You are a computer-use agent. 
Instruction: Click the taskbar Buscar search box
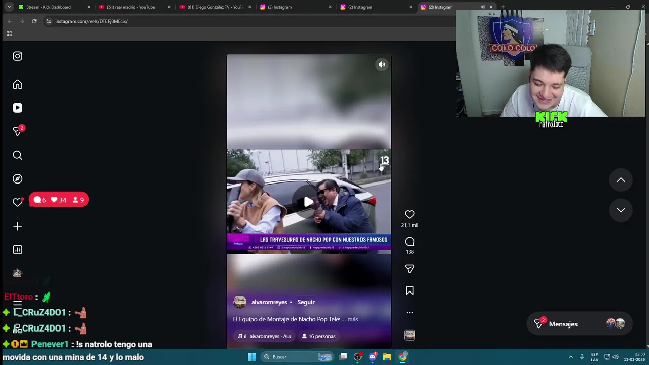pyautogui.click(x=297, y=357)
